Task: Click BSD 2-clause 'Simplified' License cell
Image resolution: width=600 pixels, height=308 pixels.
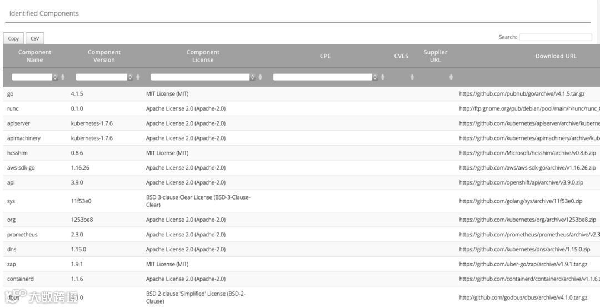Action: click(196, 297)
